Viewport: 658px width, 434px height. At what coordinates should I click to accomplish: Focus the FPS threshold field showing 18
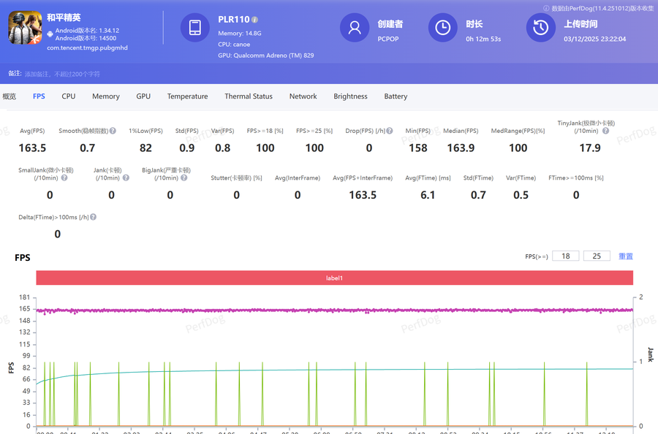[x=566, y=256]
